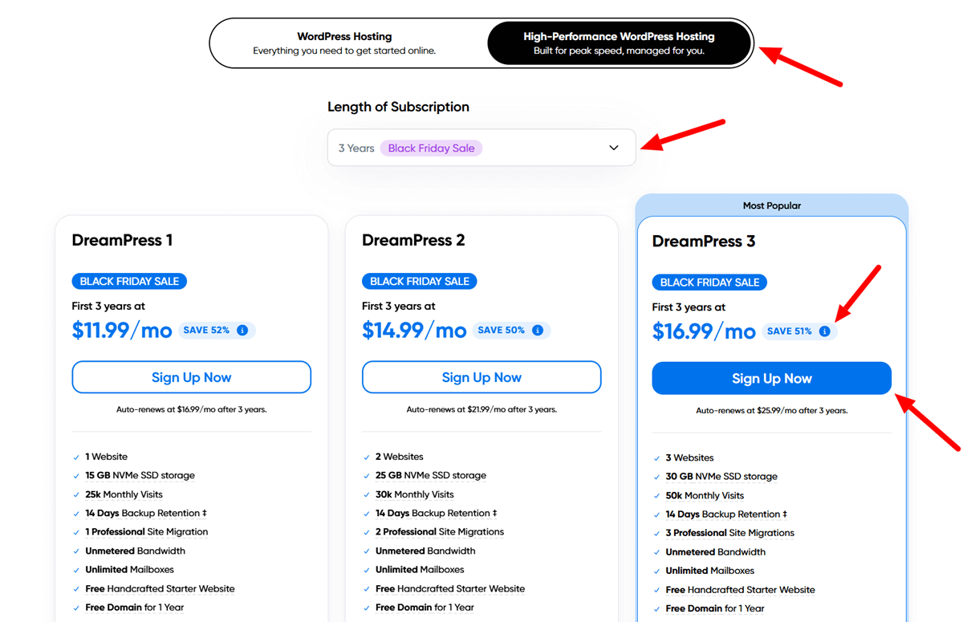Toggle the Most Popular plan selection
This screenshot has width=963, height=622.
tap(771, 205)
